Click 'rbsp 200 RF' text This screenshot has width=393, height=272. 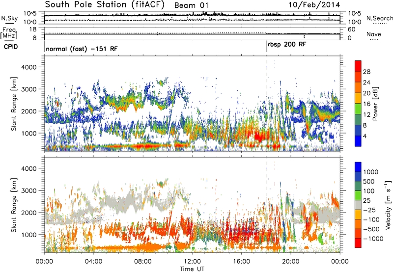pos(287,45)
